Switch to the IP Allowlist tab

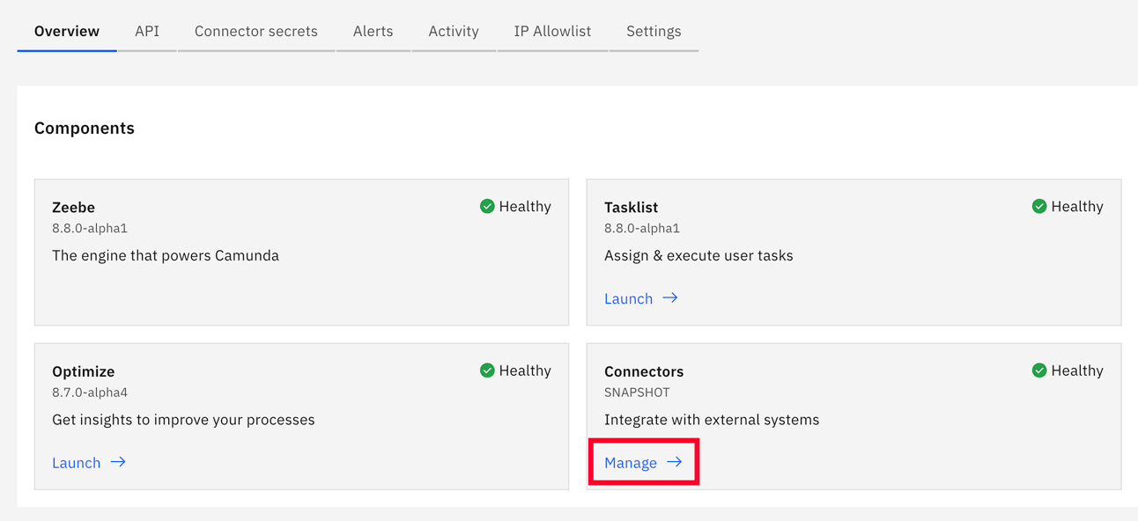pos(552,31)
